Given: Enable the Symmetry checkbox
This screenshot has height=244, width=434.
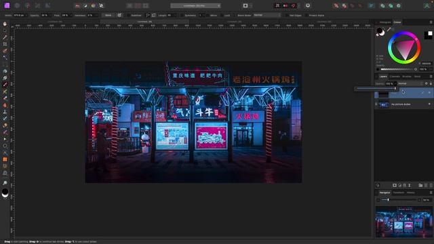Looking at the screenshot, I should 182,15.
